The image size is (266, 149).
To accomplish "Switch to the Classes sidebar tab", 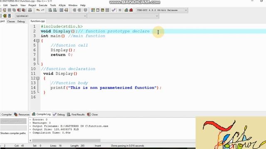I will (11, 22).
